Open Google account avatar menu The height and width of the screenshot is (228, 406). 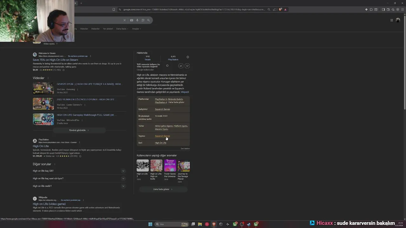pos(398,20)
